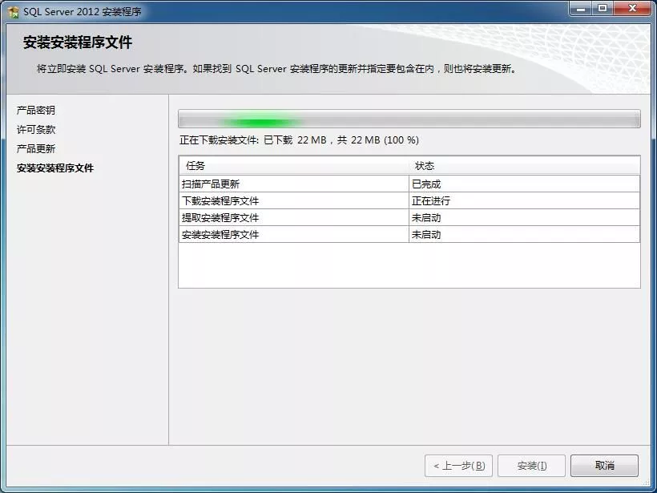Select the 提取安装程序文件 task row
The image size is (657, 493).
[x=409, y=217]
